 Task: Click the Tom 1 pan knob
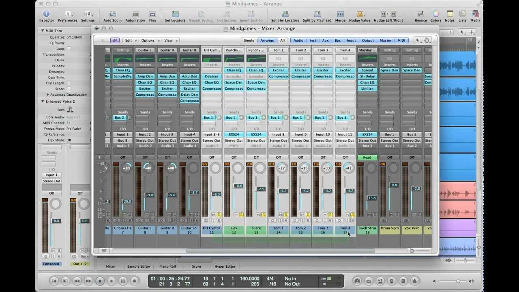[x=282, y=168]
